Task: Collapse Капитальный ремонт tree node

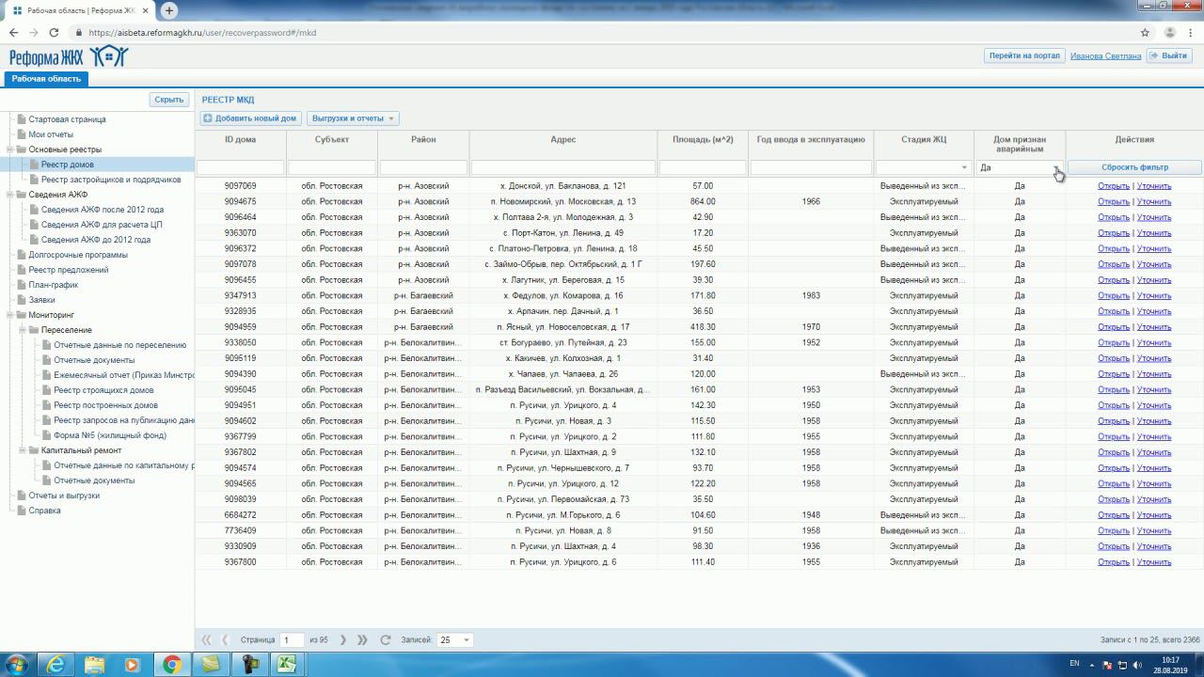Action: pos(22,450)
